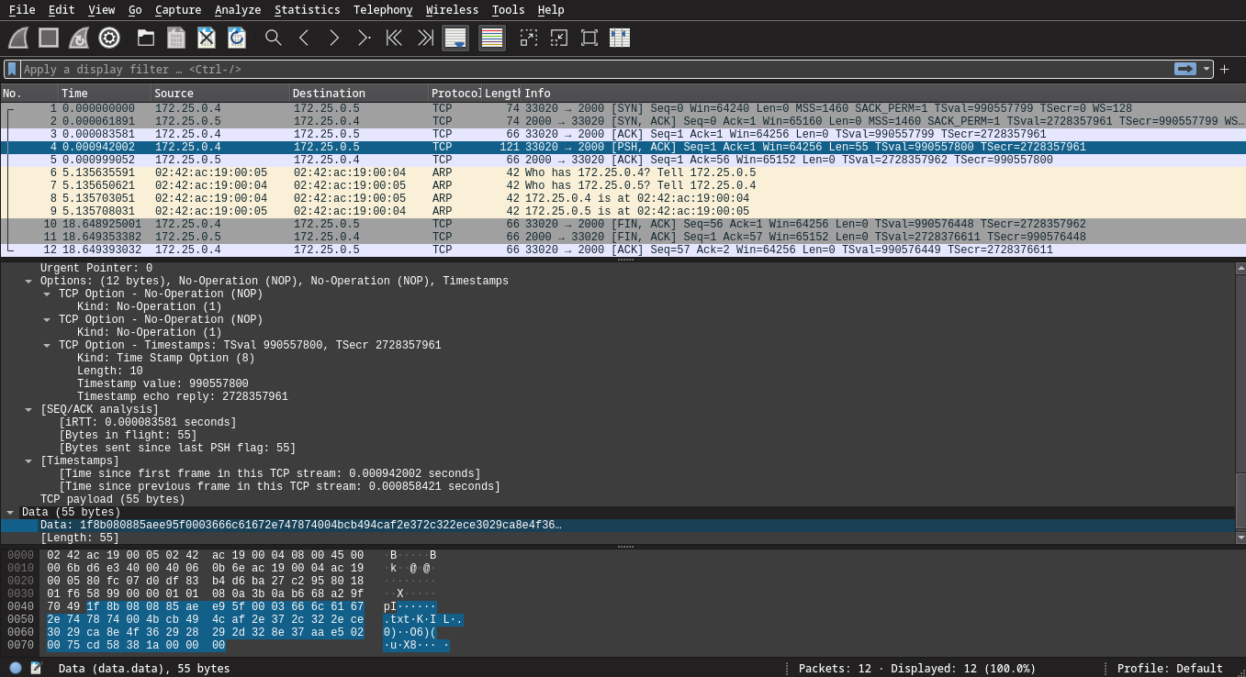Open capture options gear icon
Image resolution: width=1246 pixels, height=677 pixels.
click(109, 38)
